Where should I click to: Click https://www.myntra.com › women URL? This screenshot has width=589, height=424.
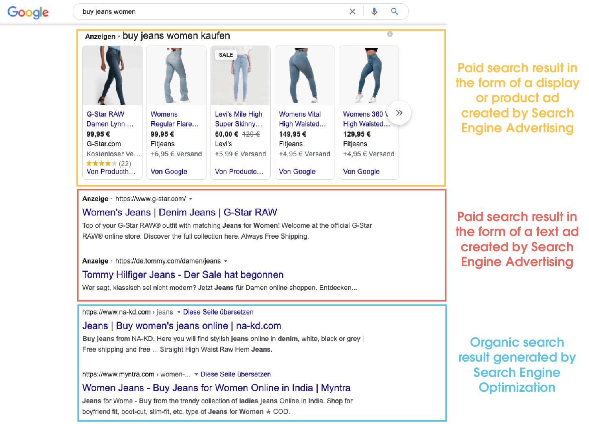pyautogui.click(x=136, y=375)
